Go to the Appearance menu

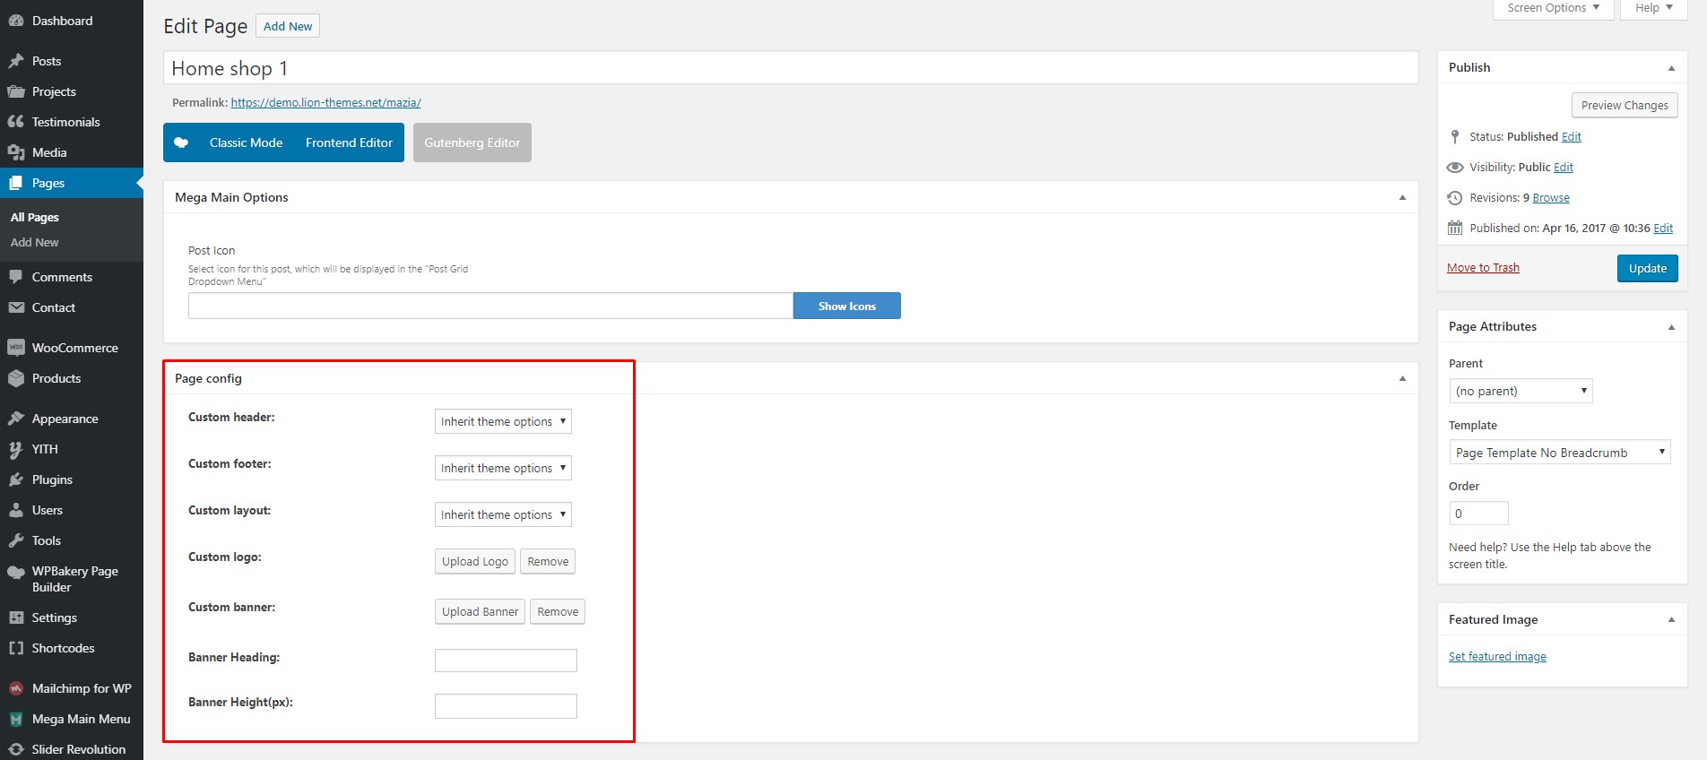click(x=65, y=419)
